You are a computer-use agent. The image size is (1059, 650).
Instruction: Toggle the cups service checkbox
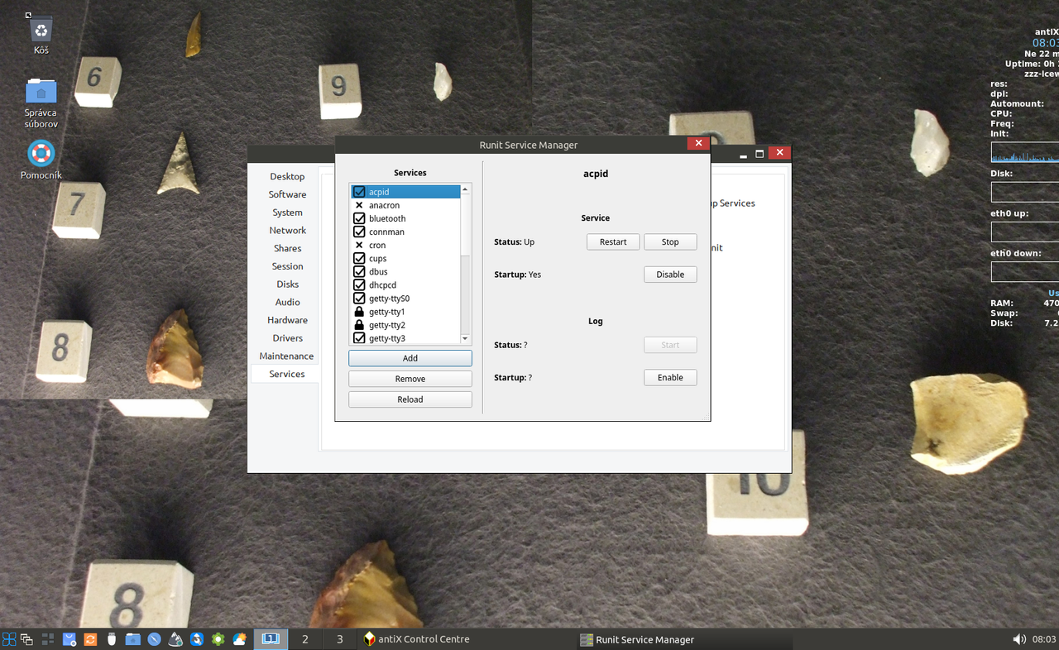[359, 258]
